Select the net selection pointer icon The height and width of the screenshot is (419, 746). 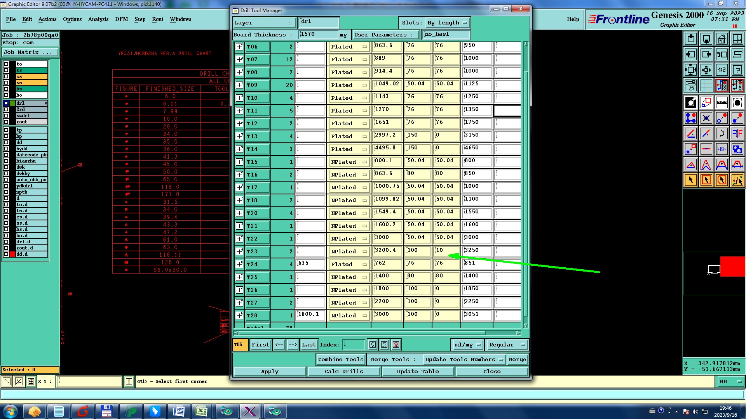click(x=737, y=180)
